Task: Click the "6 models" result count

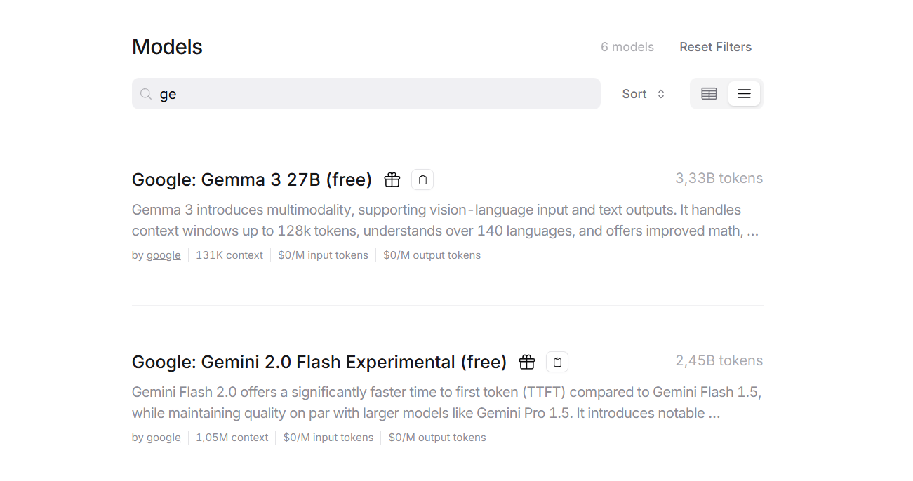Action: point(627,47)
